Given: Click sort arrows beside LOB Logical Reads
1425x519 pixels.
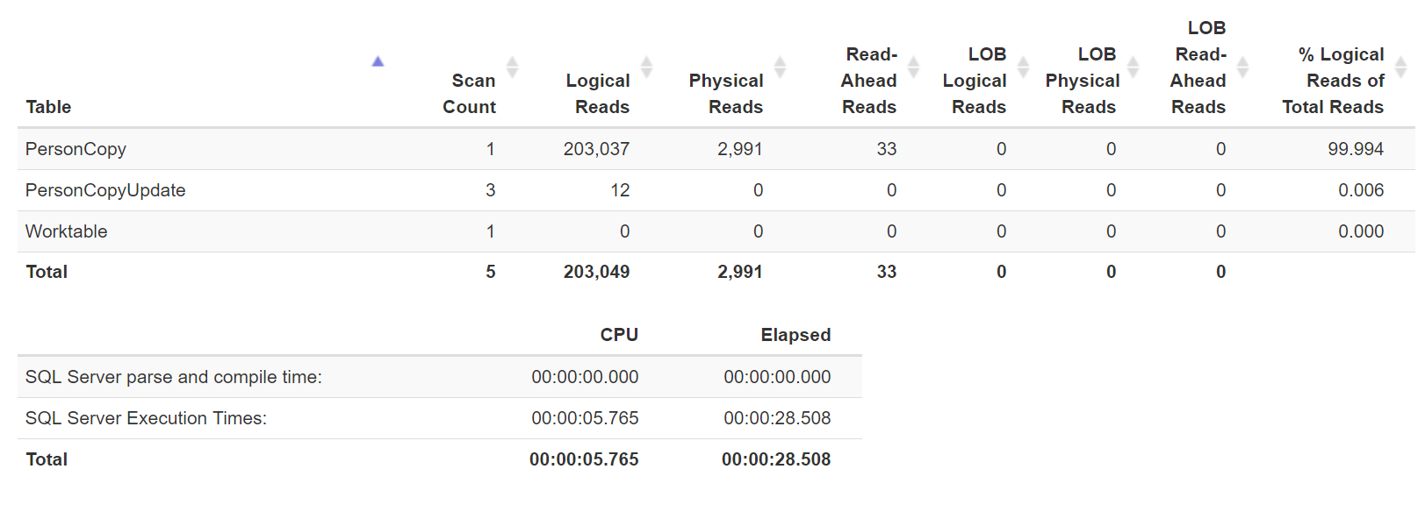Looking at the screenshot, I should 1024,67.
